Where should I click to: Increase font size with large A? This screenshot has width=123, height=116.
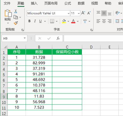(83, 13)
